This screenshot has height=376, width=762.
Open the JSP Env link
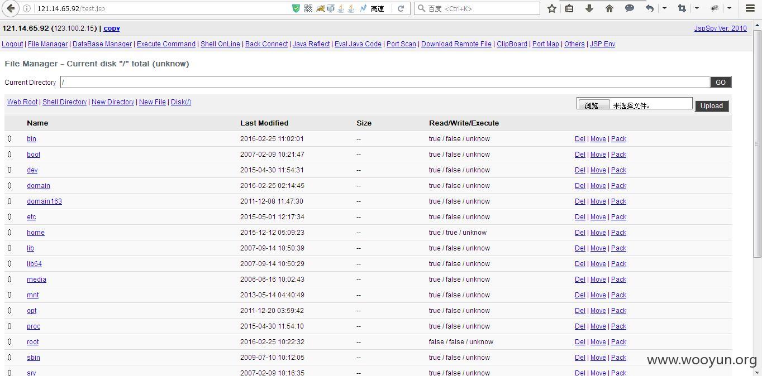[602, 44]
